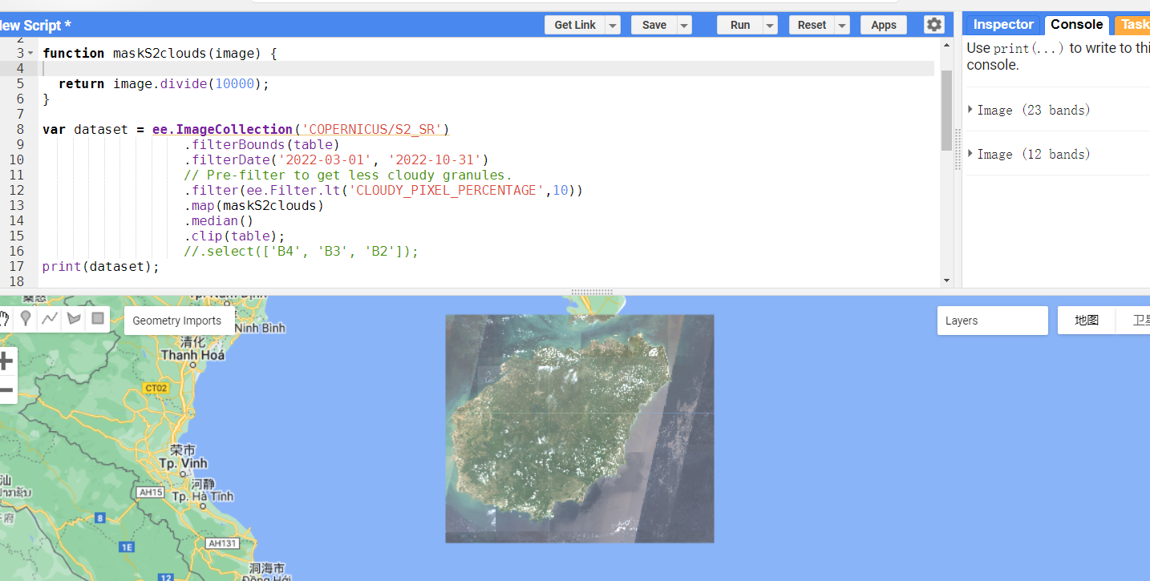Fold the maskS2clouds function at line 3

click(x=30, y=53)
